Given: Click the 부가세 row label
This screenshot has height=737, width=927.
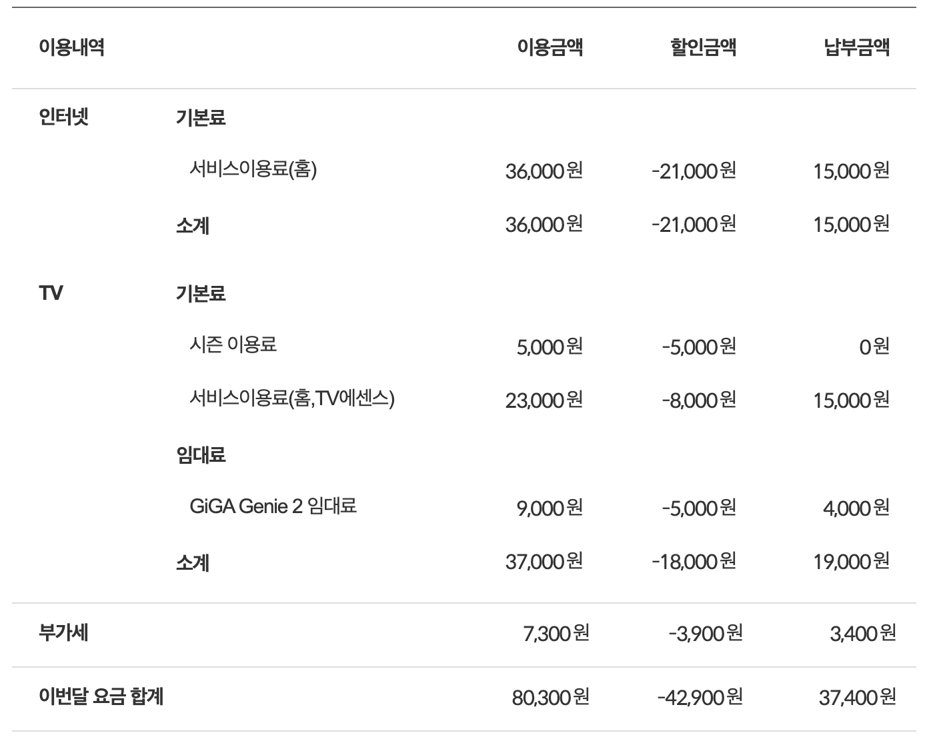Looking at the screenshot, I should click(x=63, y=632).
